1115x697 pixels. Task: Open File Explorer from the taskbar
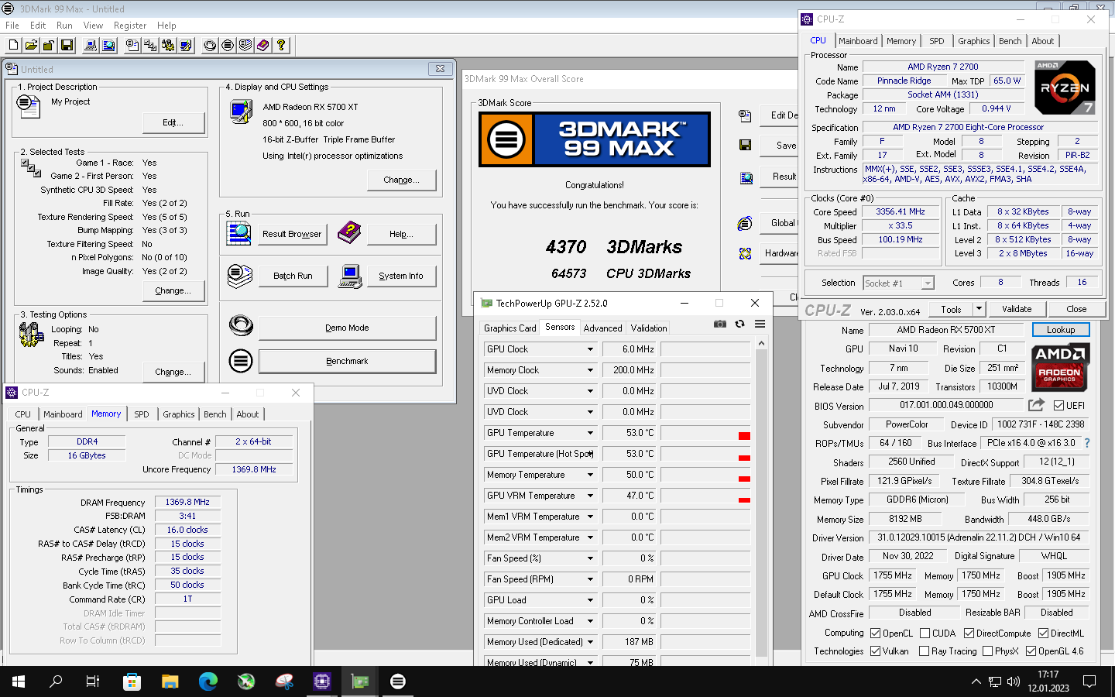(170, 682)
